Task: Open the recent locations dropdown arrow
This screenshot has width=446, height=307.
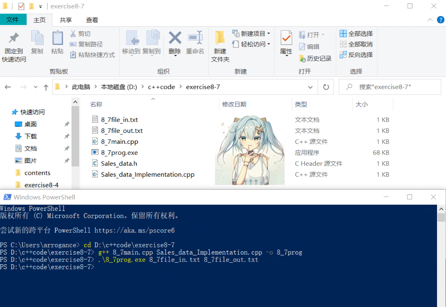Action: point(36,87)
